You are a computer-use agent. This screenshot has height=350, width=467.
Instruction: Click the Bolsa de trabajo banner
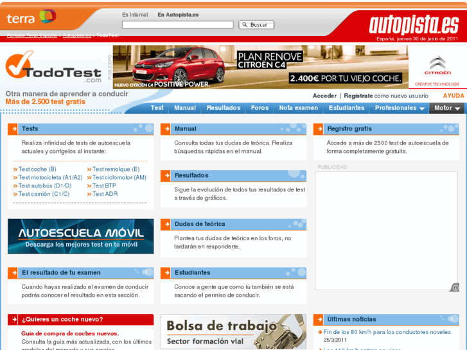234,331
